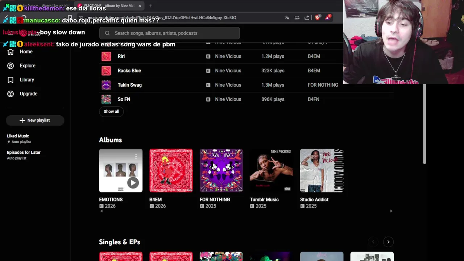Move the Albums carousel left with the small arrow
The width and height of the screenshot is (464, 261).
(x=101, y=211)
